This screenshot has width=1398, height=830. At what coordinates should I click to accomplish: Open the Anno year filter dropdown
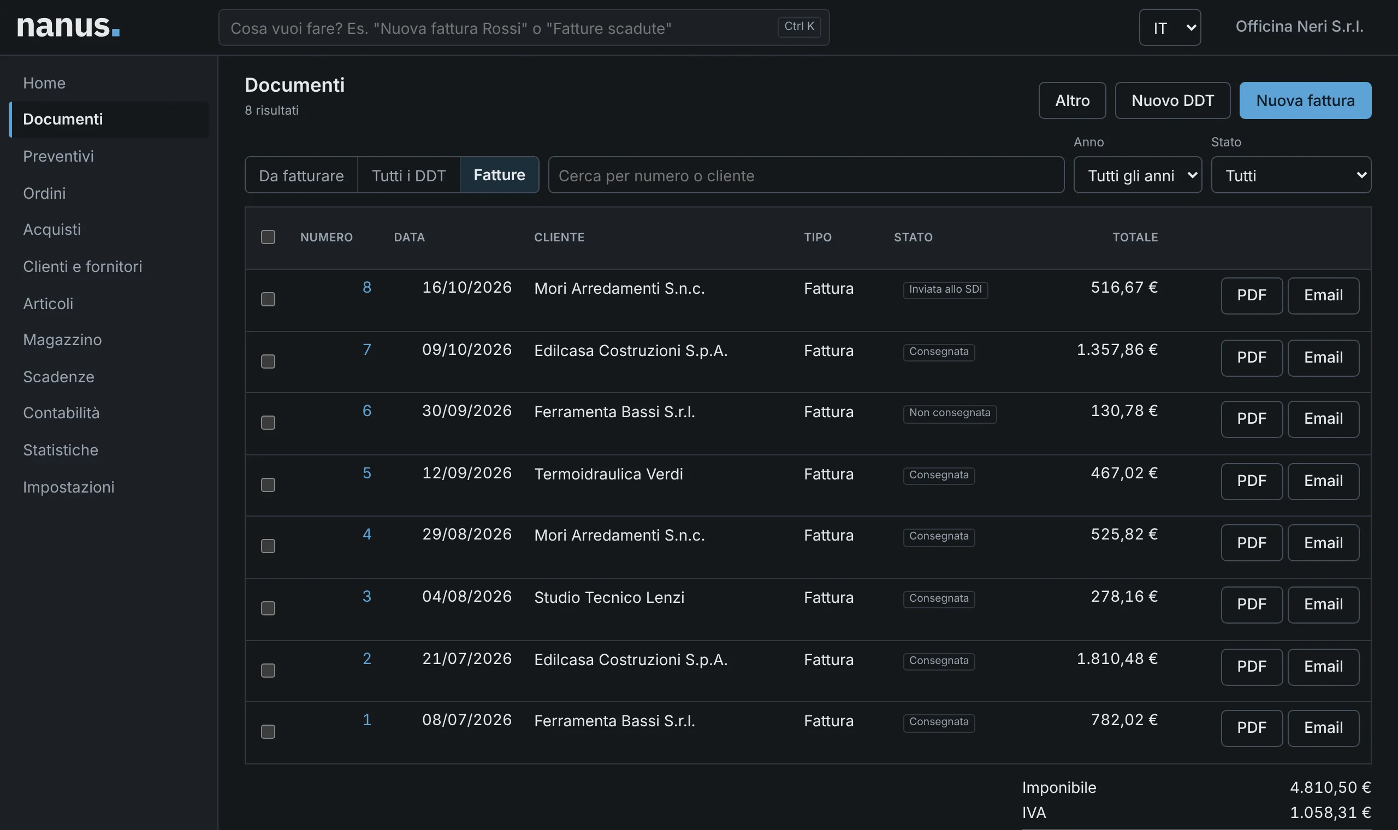coord(1138,175)
